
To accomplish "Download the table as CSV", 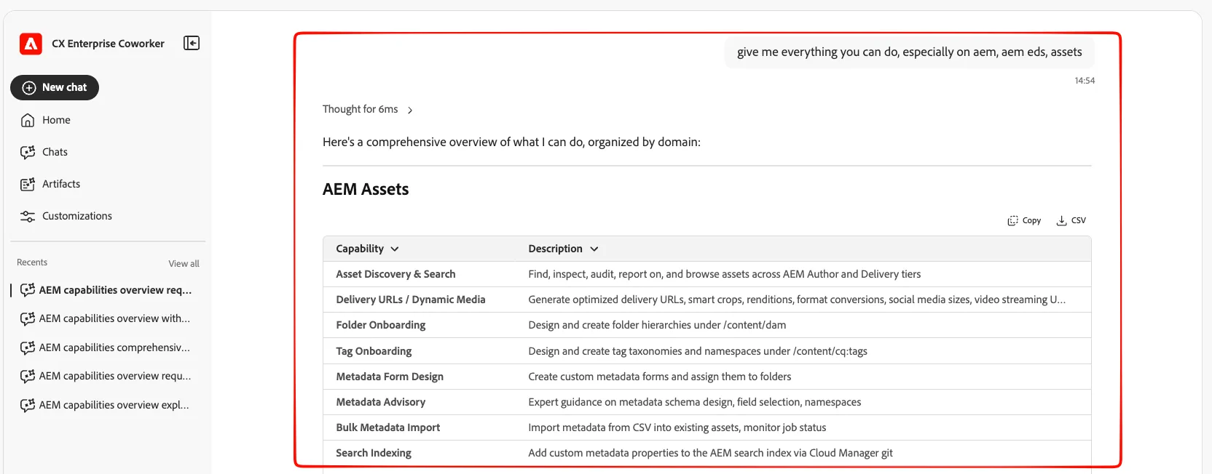I will point(1071,220).
